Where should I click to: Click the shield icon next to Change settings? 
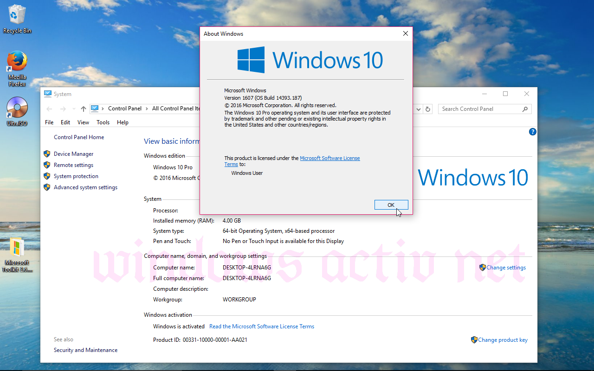pos(483,267)
